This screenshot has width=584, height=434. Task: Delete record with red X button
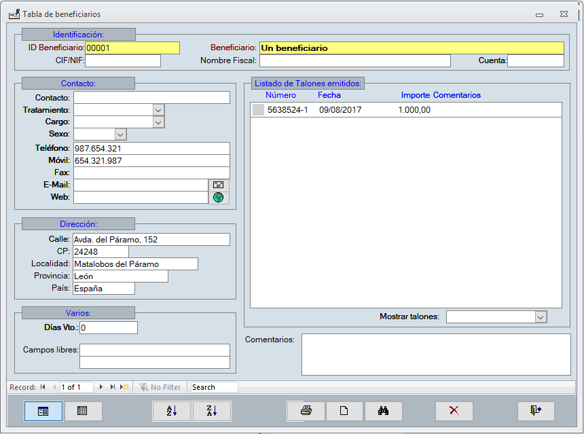pos(454,411)
